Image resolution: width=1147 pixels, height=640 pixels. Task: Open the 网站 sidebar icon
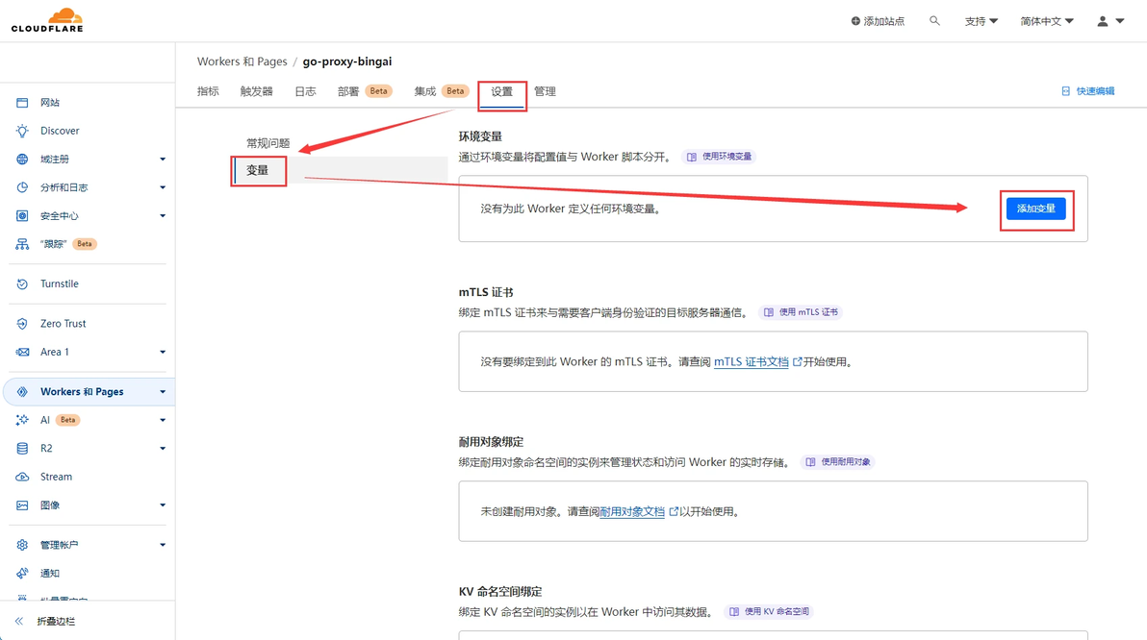pos(23,102)
